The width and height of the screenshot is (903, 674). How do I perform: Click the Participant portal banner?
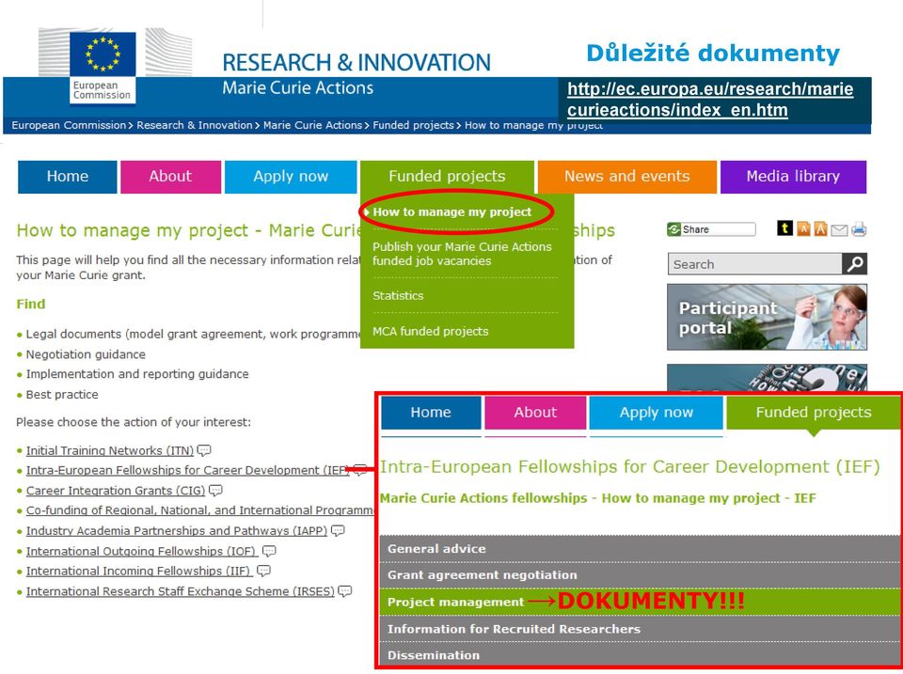(768, 317)
